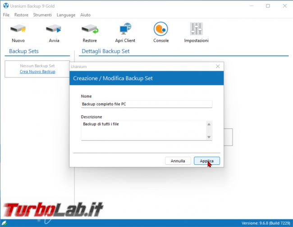Viewport: 293px width, 227px height.
Task: Start backup with the Avvia icon
Action: [x=54, y=29]
